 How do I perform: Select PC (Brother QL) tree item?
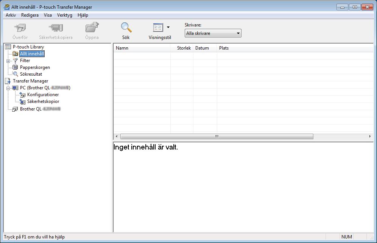pos(45,88)
